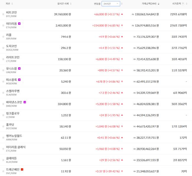The height and width of the screenshot is (176, 192).
Task: Click the purple badge next to 바이낸스코인
Action: click(25, 102)
